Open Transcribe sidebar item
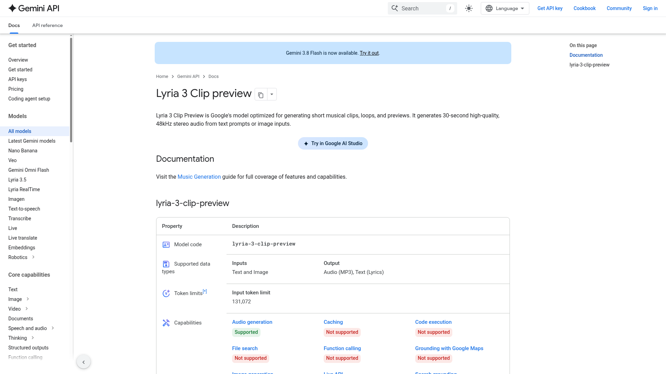The image size is (666, 374). (x=20, y=219)
